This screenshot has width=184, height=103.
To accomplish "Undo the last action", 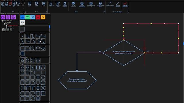I will (18, 4).
